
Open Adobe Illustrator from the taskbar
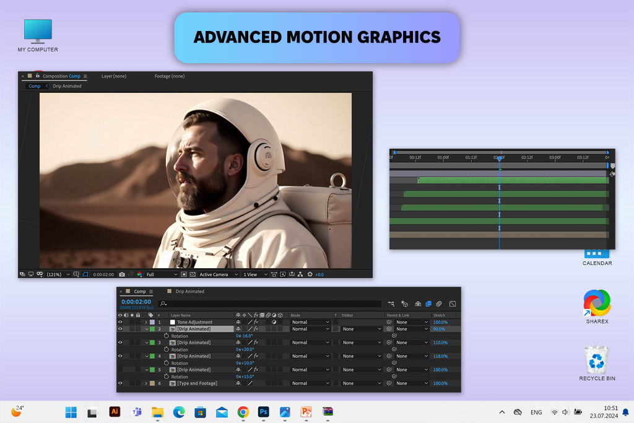tap(115, 412)
